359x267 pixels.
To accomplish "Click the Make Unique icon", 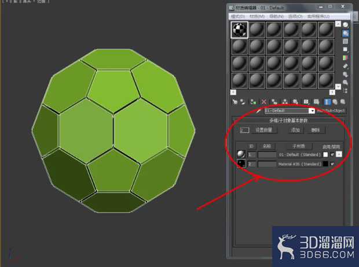I will click(x=285, y=102).
